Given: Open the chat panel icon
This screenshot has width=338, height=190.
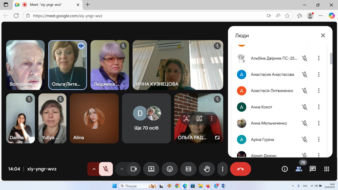Looking at the screenshot, I should tap(313, 169).
